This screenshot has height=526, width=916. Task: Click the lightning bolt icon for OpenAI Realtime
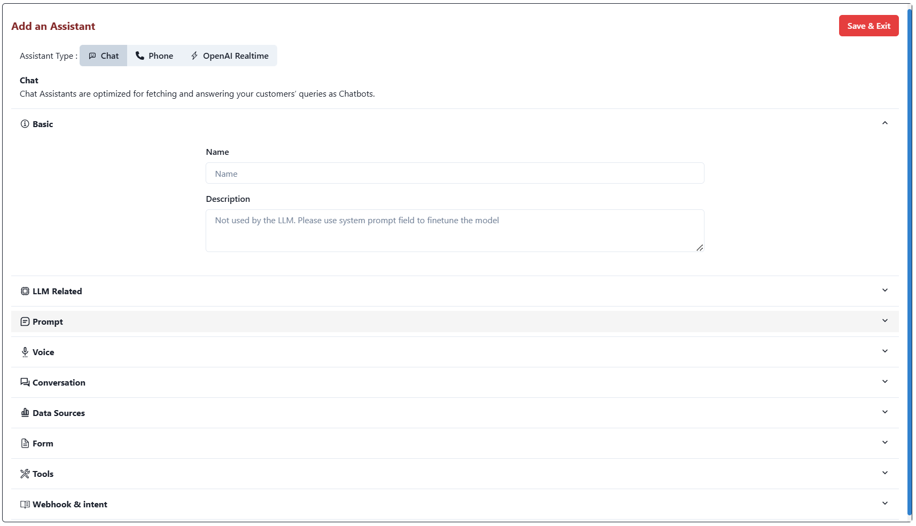pyautogui.click(x=194, y=56)
